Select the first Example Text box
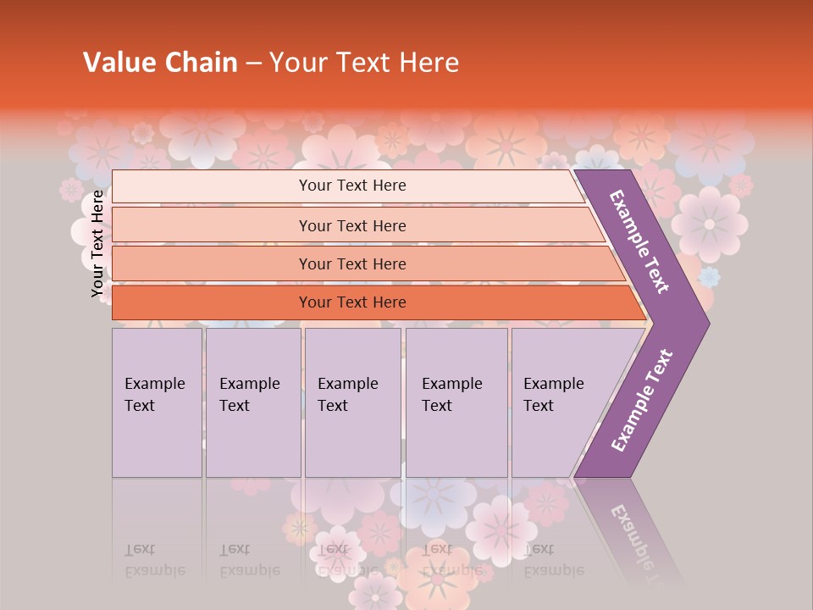The width and height of the screenshot is (813, 610). coord(157,402)
